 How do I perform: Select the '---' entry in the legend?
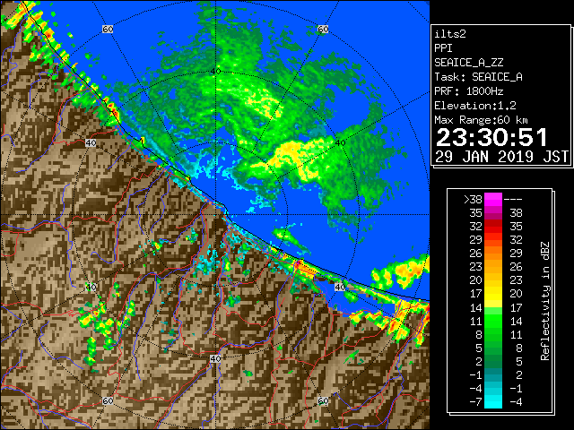click(513, 200)
